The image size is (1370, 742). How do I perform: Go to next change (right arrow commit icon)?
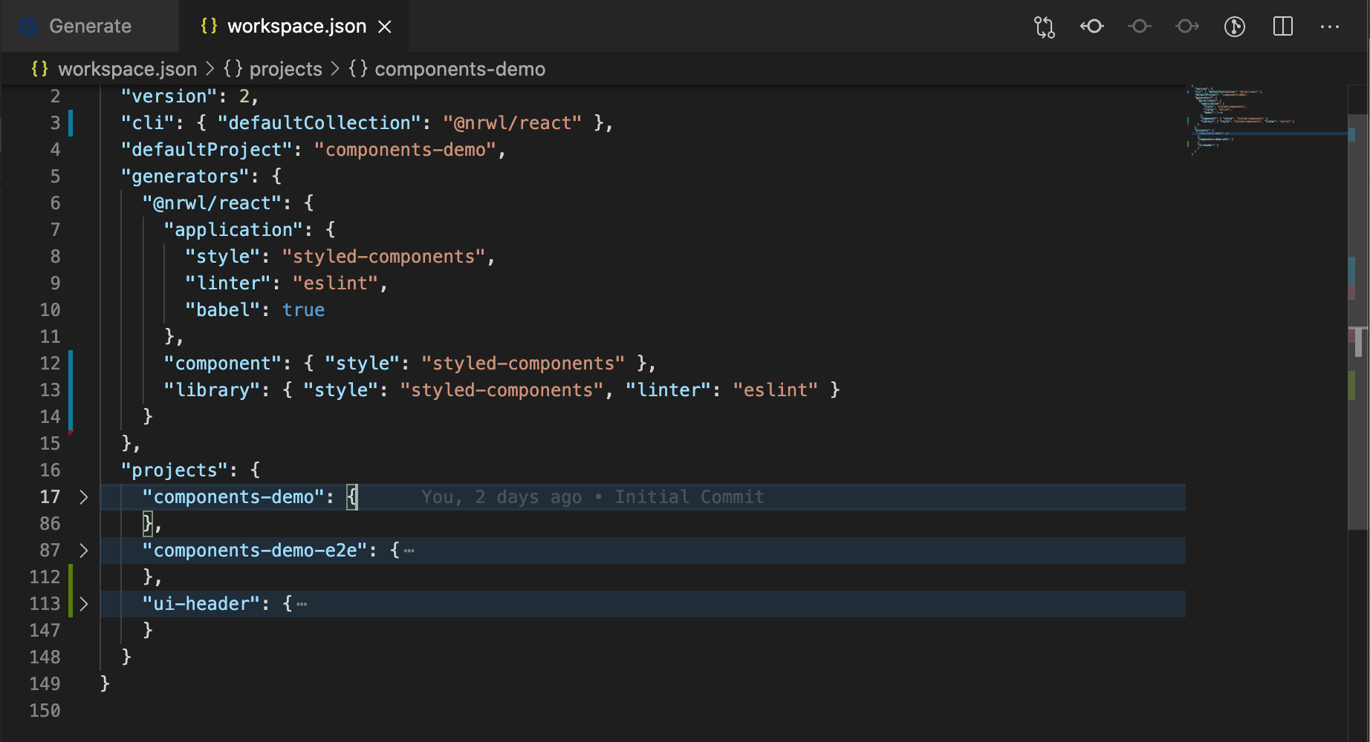click(x=1187, y=27)
